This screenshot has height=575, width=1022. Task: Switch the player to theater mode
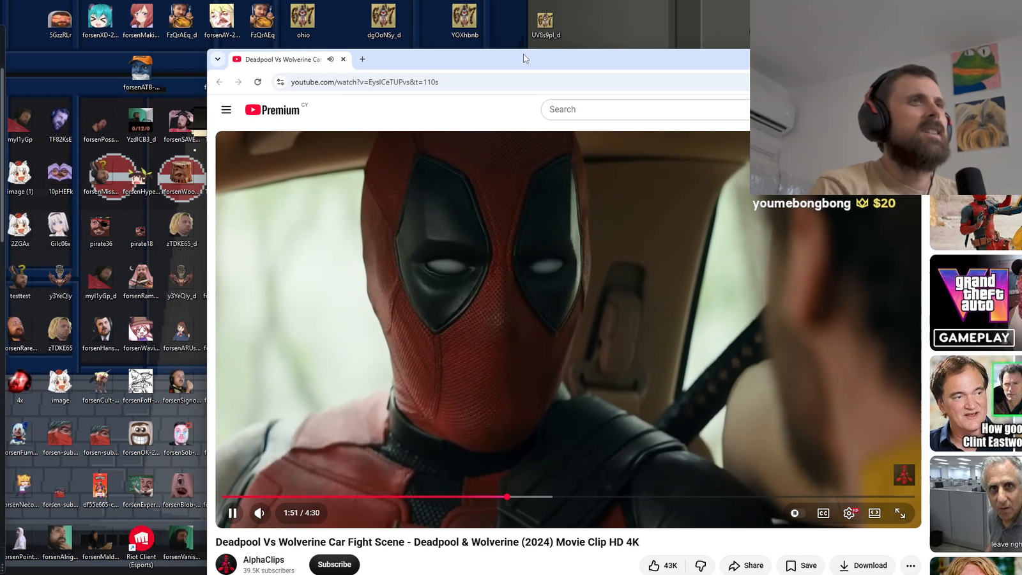point(874,513)
